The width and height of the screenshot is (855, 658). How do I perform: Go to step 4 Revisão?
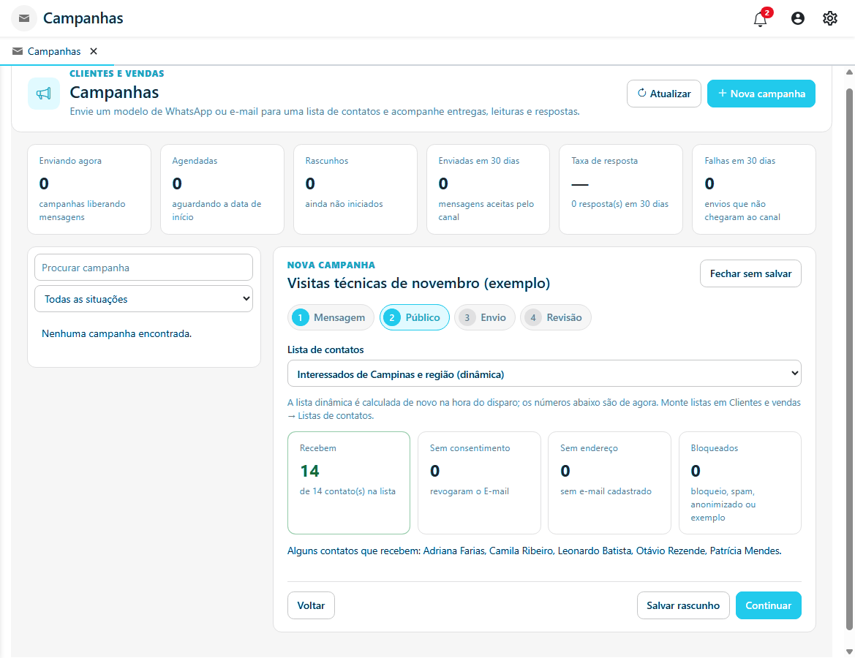(556, 317)
